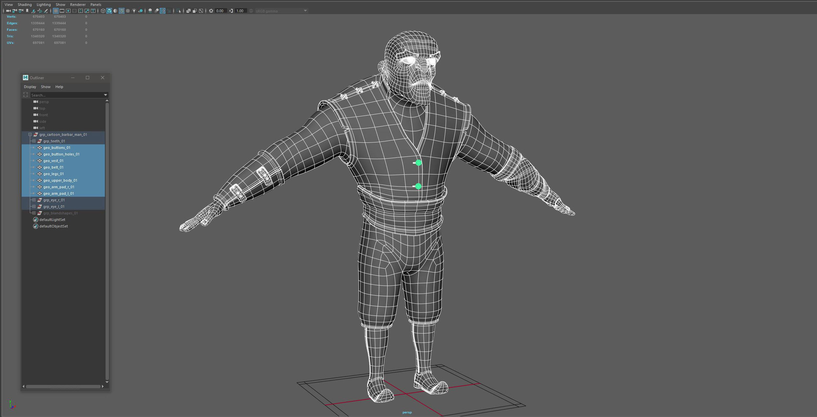Switch to Wireframe display icon
This screenshot has width=817, height=417.
[103, 11]
